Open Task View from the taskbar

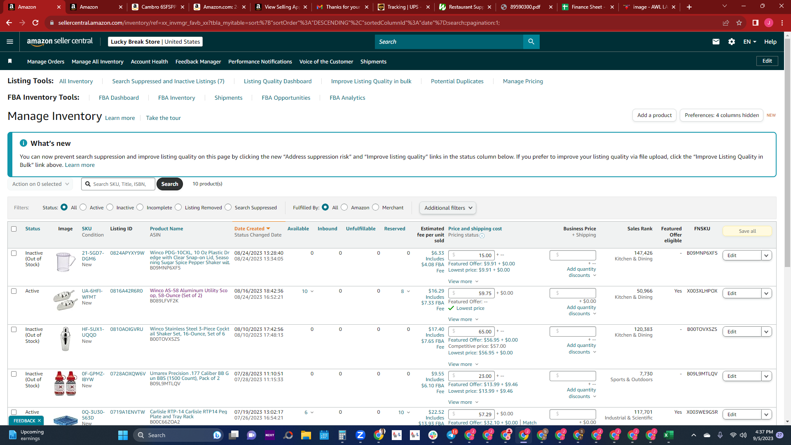pyautogui.click(x=234, y=435)
